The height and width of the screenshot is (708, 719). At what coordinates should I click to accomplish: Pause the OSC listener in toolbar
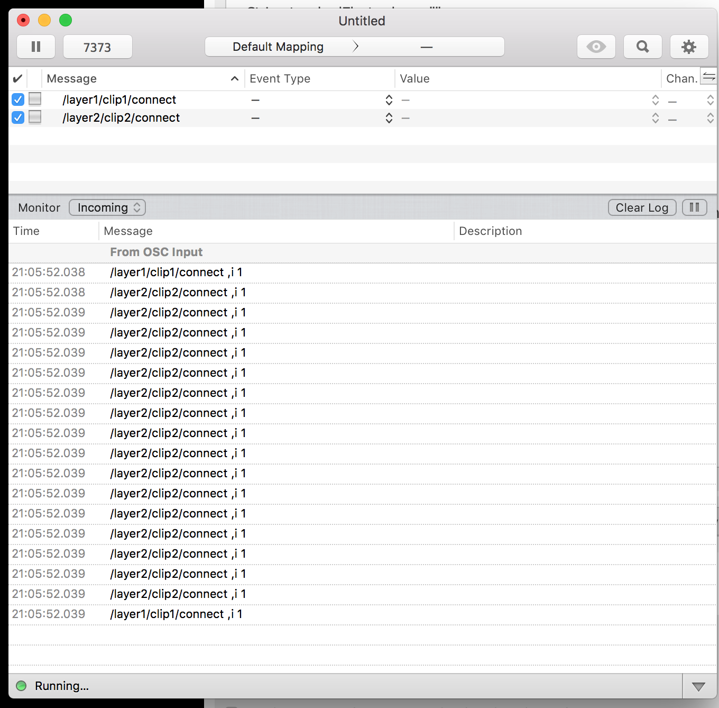[36, 47]
